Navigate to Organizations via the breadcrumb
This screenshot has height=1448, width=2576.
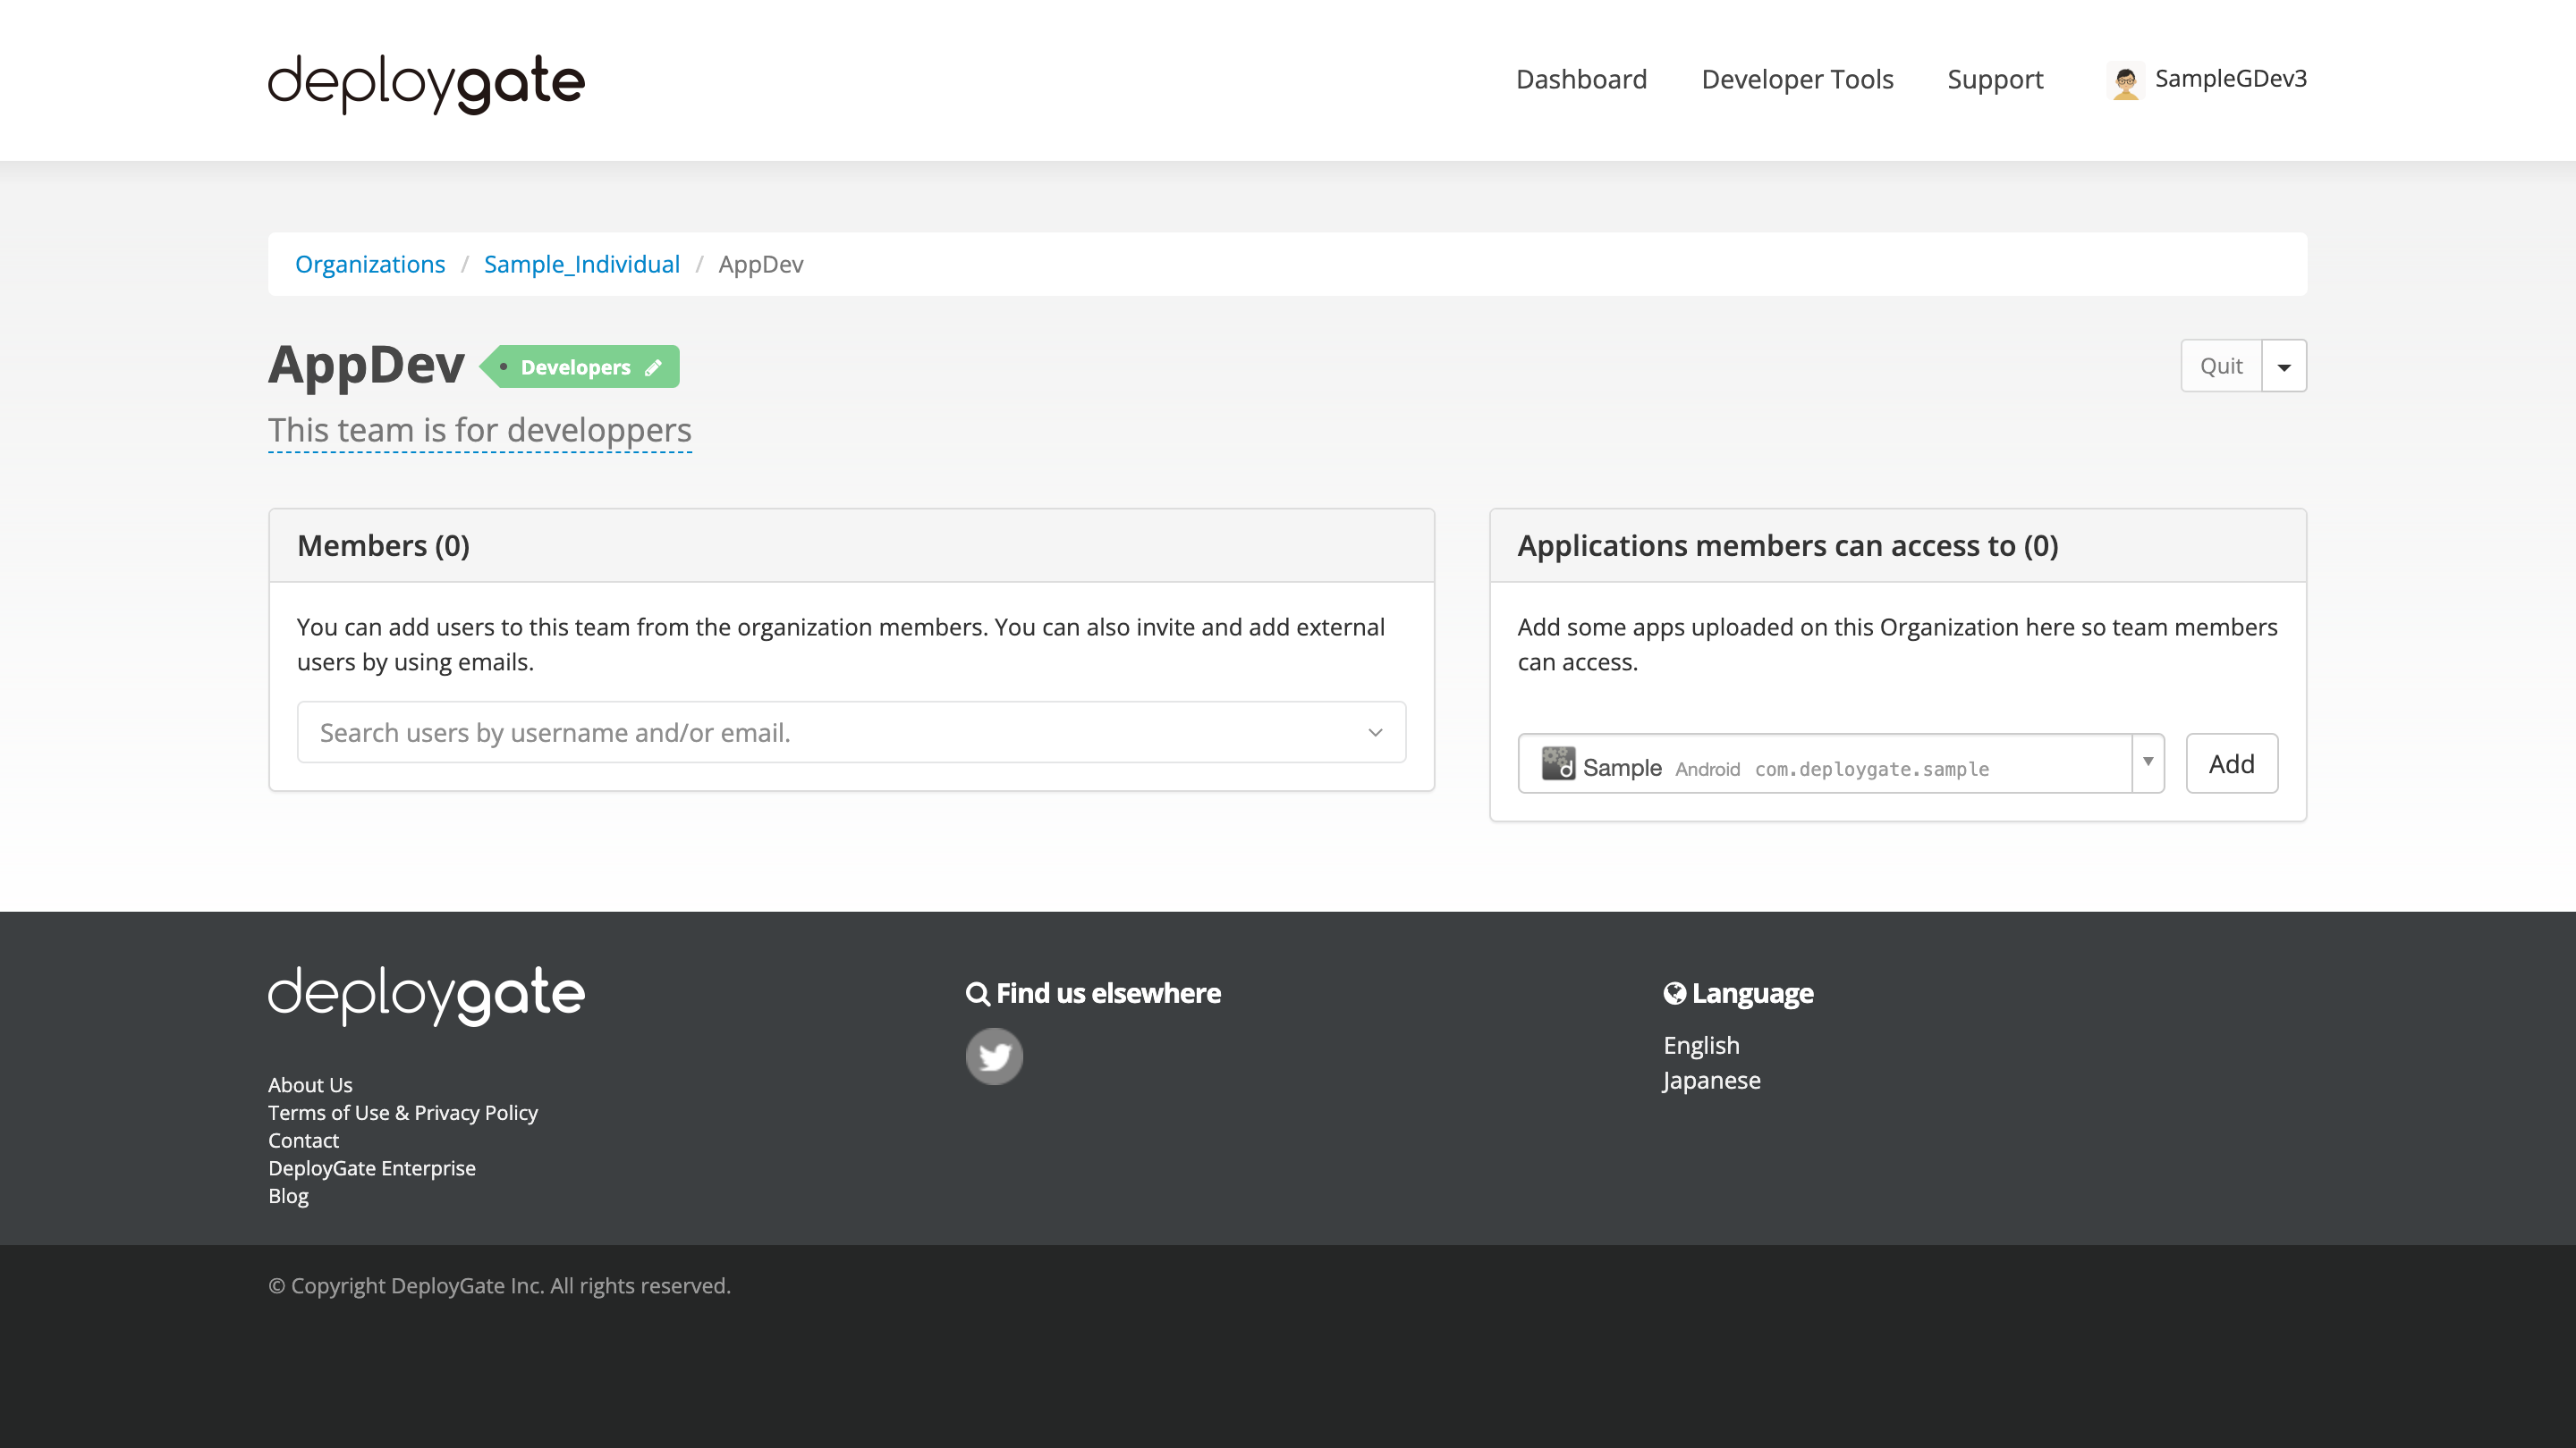pos(370,264)
